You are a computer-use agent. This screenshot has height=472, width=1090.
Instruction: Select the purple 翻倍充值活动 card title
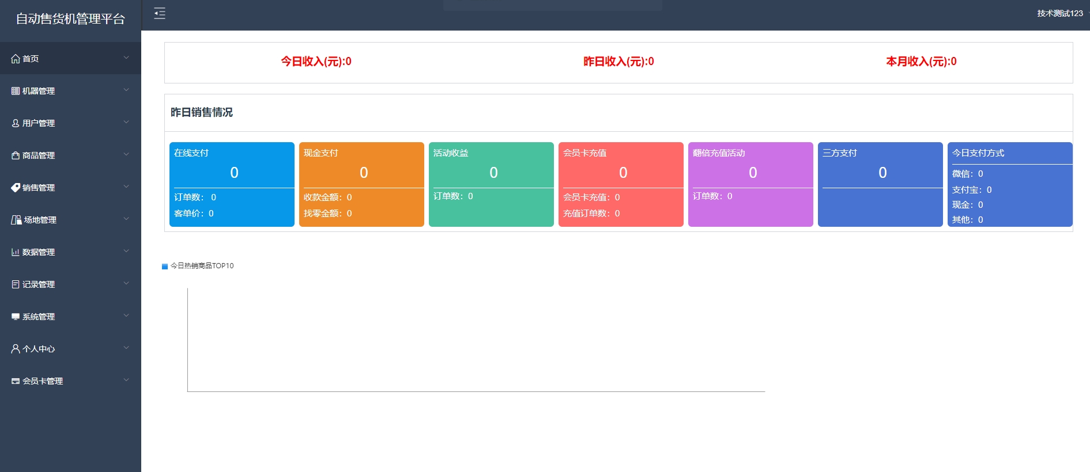coord(719,153)
